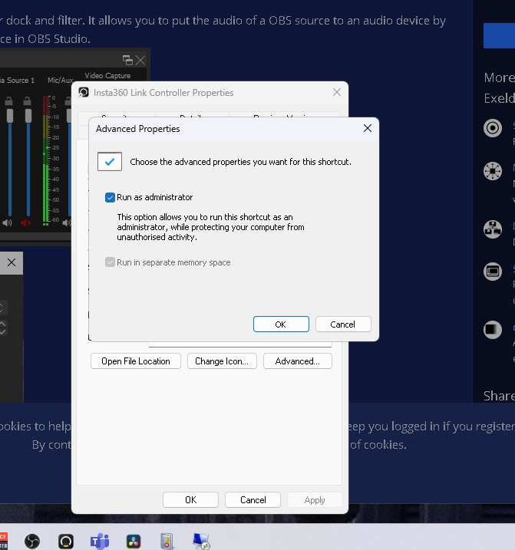Close the Insta360 Link Controller Properties window
The height and width of the screenshot is (550, 515).
(337, 92)
